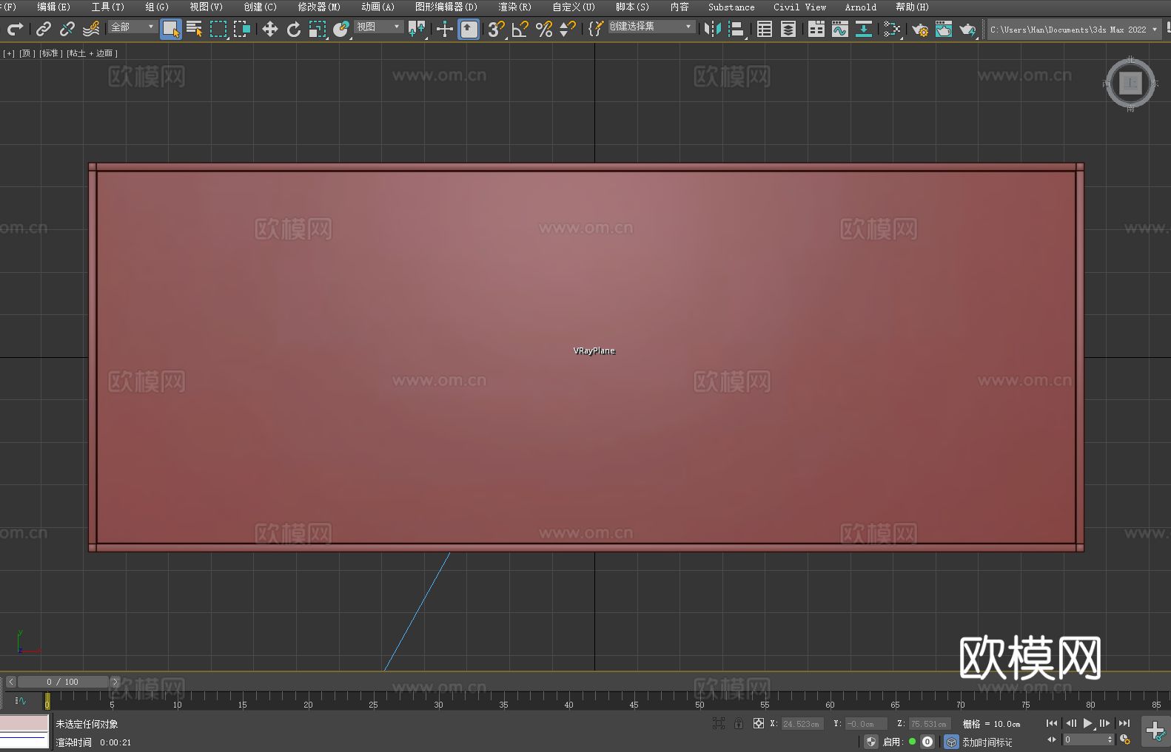Click the Set Keys plus-key button
This screenshot has width=1171, height=752.
pyautogui.click(x=1155, y=731)
